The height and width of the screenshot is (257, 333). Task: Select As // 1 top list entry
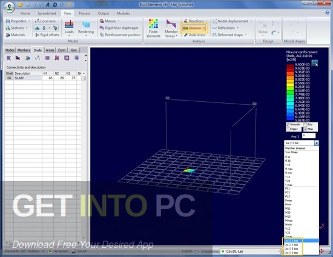pyautogui.click(x=302, y=245)
